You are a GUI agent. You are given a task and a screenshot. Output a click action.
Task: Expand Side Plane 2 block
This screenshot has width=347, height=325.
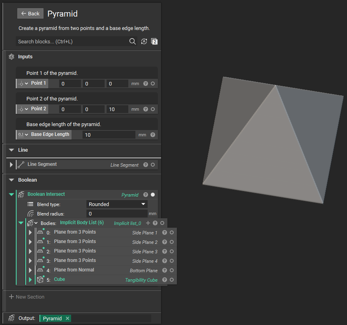[x=30, y=242]
